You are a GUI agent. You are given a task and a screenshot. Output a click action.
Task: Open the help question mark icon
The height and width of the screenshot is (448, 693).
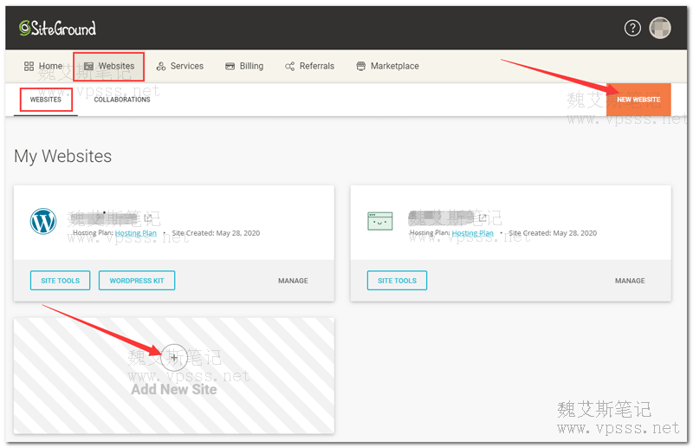coord(632,29)
